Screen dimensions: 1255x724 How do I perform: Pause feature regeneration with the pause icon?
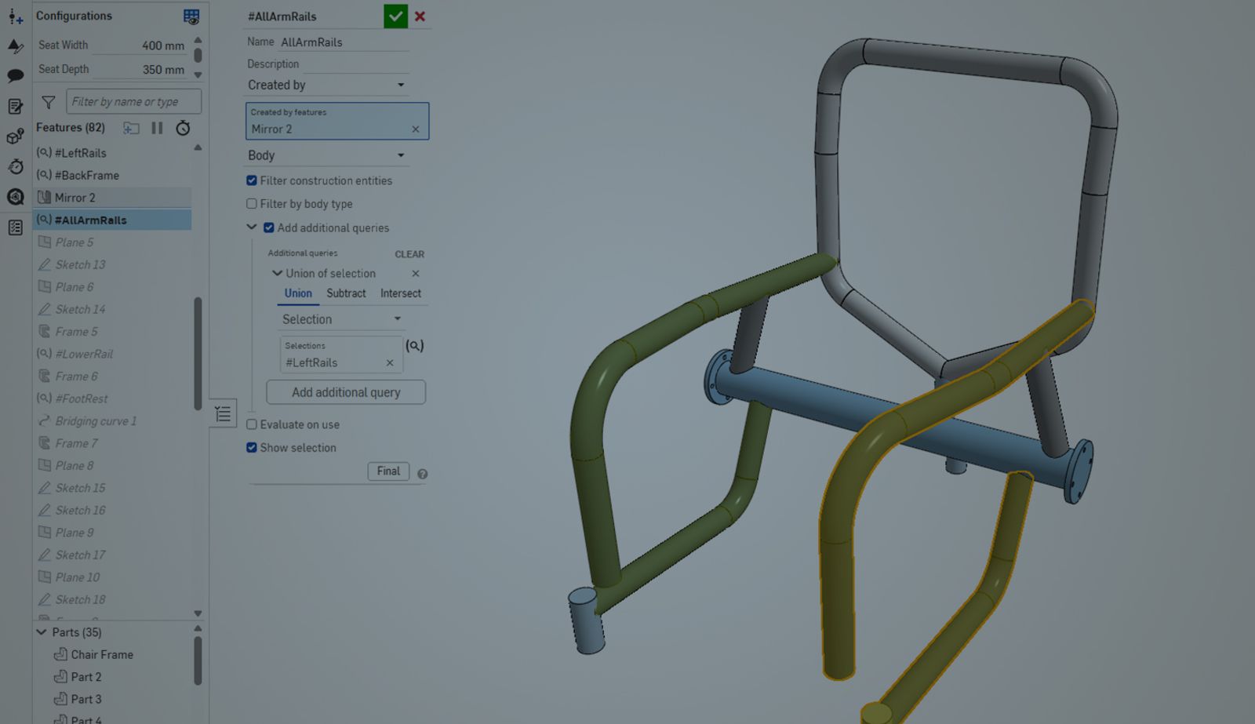click(157, 128)
